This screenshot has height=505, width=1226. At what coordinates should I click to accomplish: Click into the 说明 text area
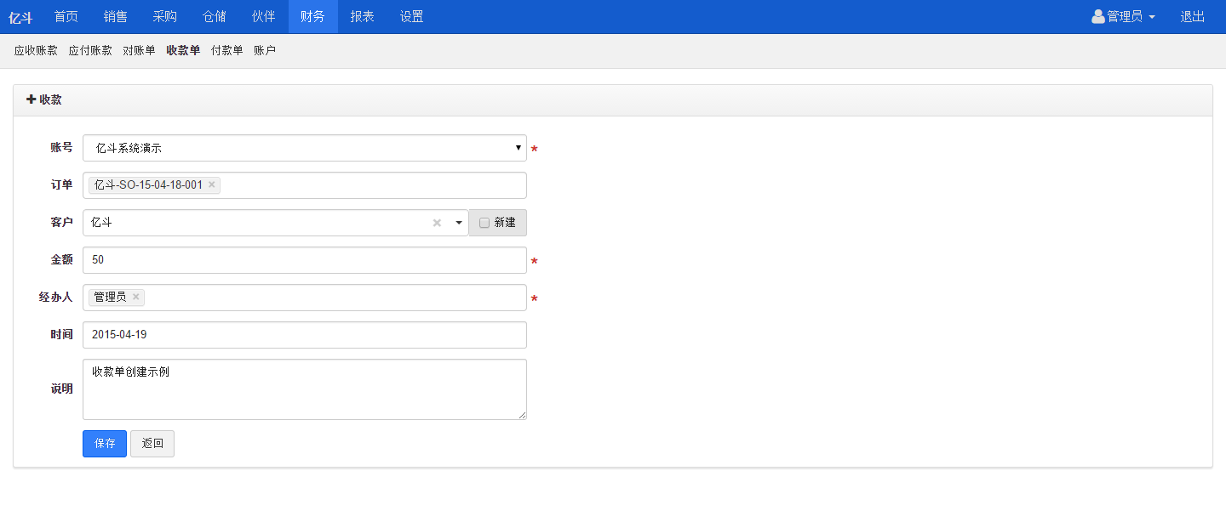point(304,389)
